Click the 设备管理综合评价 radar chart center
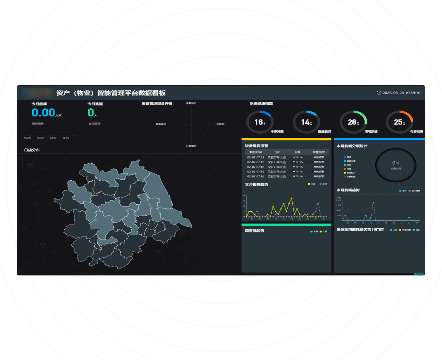Image resolution: width=442 pixels, height=360 pixels. [191, 125]
